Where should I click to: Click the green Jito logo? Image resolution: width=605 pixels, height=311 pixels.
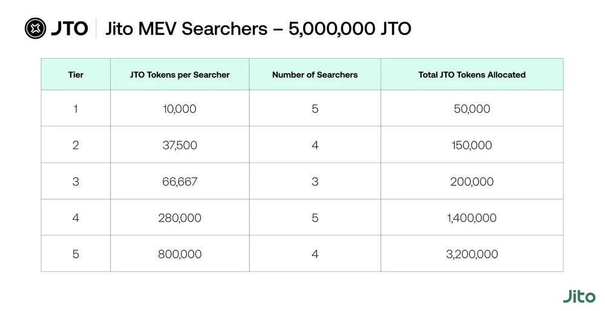pyautogui.click(x=578, y=296)
